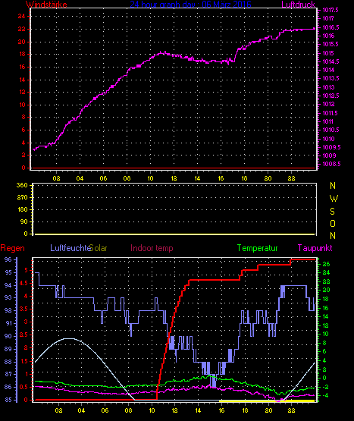This screenshot has height=421, width=354.
Task: Click the 08 hour mark on pressure chart
Action: [127, 178]
